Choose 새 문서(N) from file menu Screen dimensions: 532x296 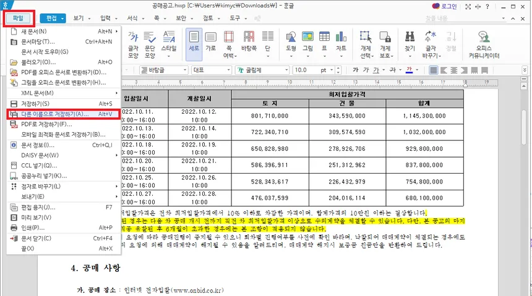pyautogui.click(x=64, y=31)
